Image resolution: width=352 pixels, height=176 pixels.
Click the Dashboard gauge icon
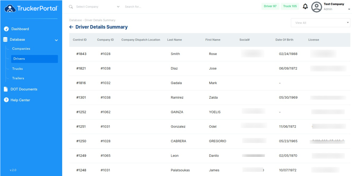click(x=6, y=29)
